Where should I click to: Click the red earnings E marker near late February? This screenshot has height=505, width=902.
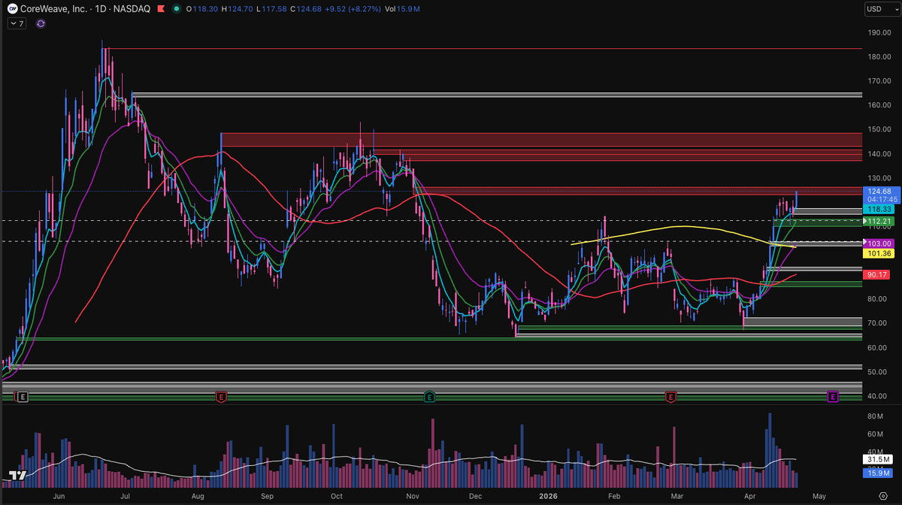point(670,396)
